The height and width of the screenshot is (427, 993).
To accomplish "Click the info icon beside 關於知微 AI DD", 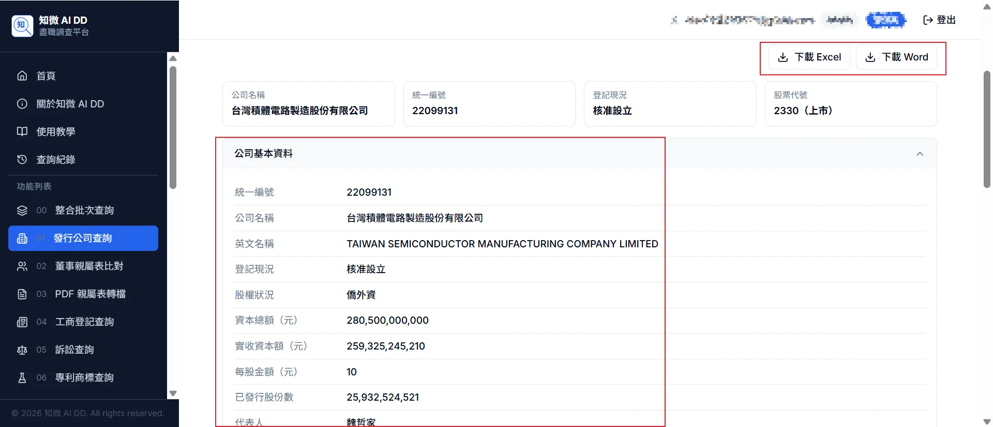I will point(22,104).
